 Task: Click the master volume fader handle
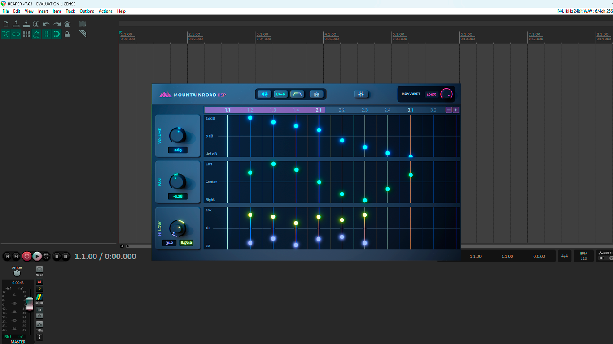(30, 303)
